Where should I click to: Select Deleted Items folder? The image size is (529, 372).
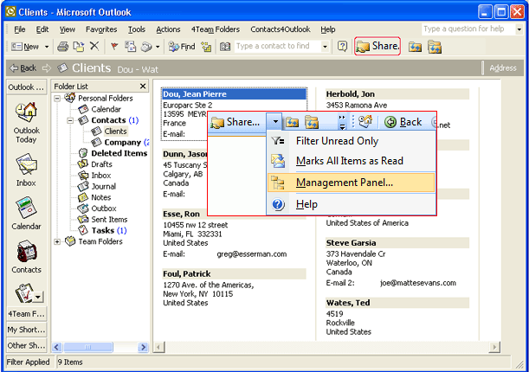coord(119,153)
